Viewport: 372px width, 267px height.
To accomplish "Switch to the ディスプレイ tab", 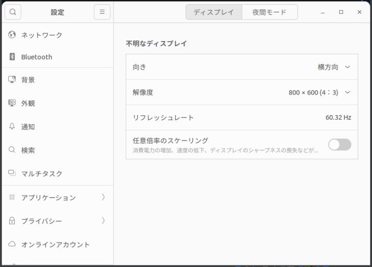I will tap(214, 12).
